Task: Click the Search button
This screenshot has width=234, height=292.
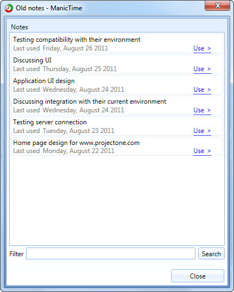Action: point(211,253)
